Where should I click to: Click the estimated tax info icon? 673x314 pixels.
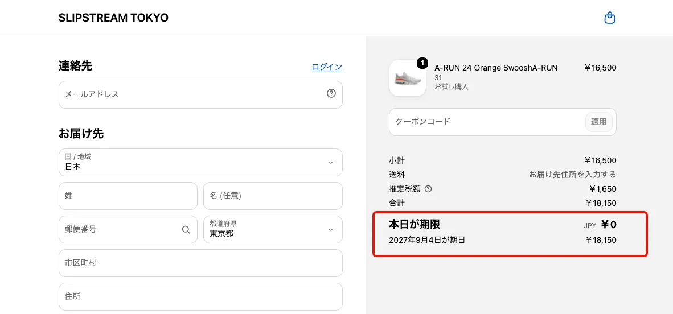[x=428, y=189]
